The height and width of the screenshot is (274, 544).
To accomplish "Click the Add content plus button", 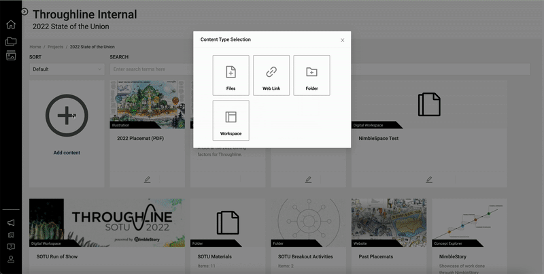I will [x=67, y=116].
